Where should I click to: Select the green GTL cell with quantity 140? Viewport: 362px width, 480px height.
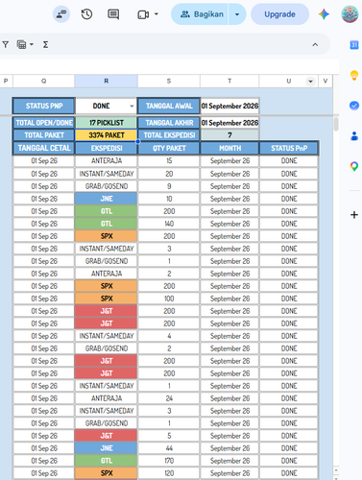click(107, 224)
